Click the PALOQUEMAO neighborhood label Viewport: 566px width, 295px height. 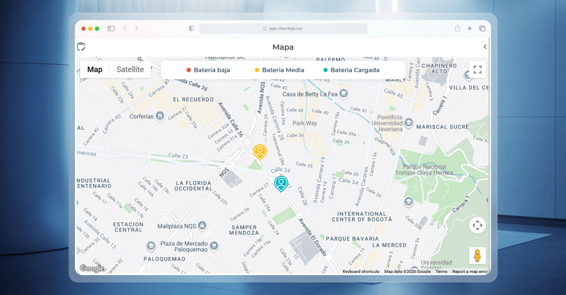pyautogui.click(x=164, y=259)
